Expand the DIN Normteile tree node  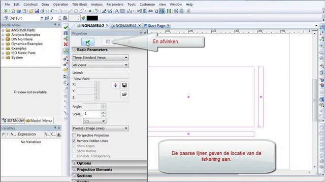click(x=3, y=39)
